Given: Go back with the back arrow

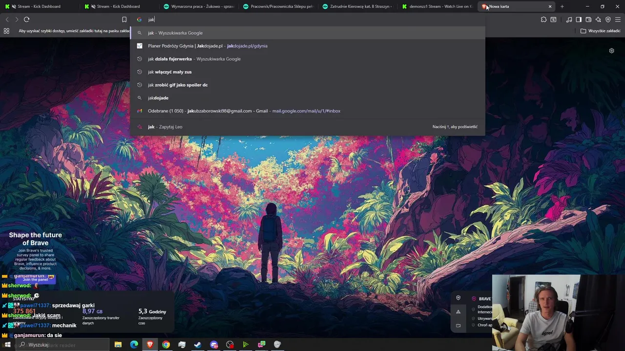Looking at the screenshot, I should coord(7,19).
